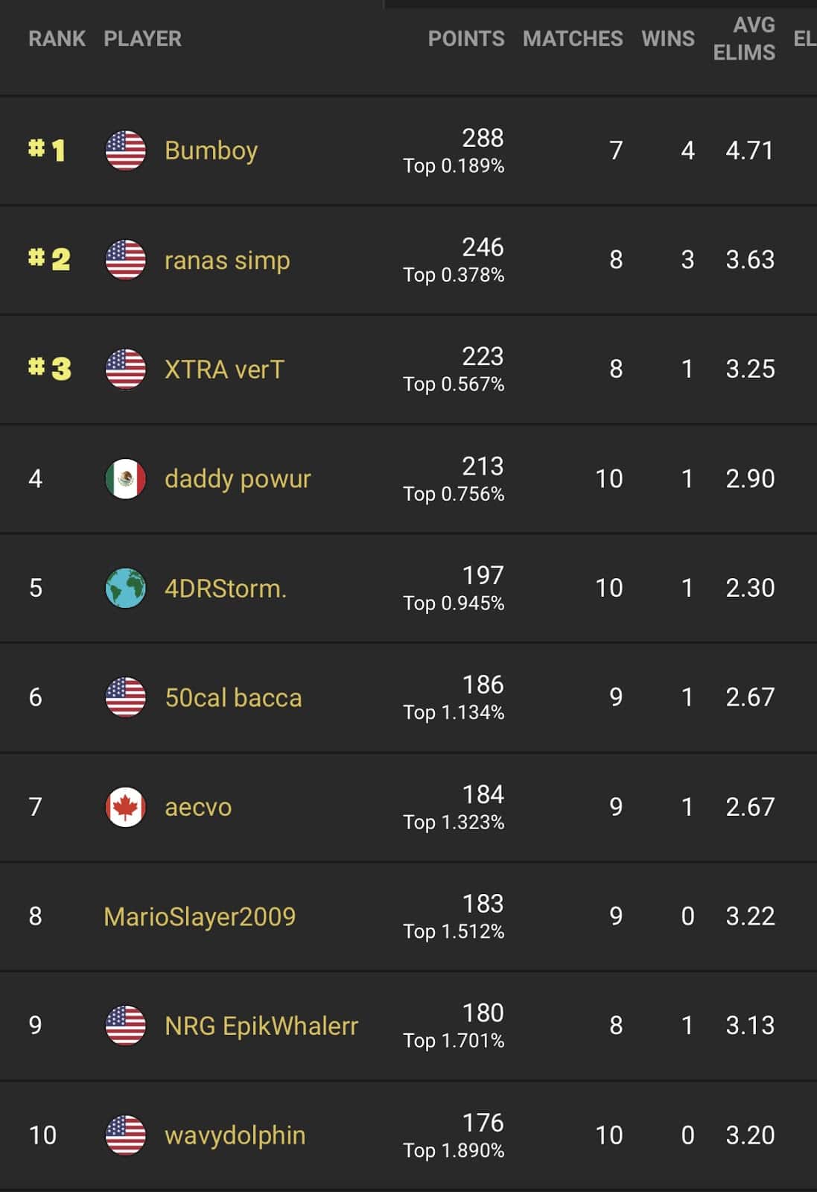817x1192 pixels.
Task: Click the US flag beside NRG EpikWhalerr
Action: [125, 1024]
